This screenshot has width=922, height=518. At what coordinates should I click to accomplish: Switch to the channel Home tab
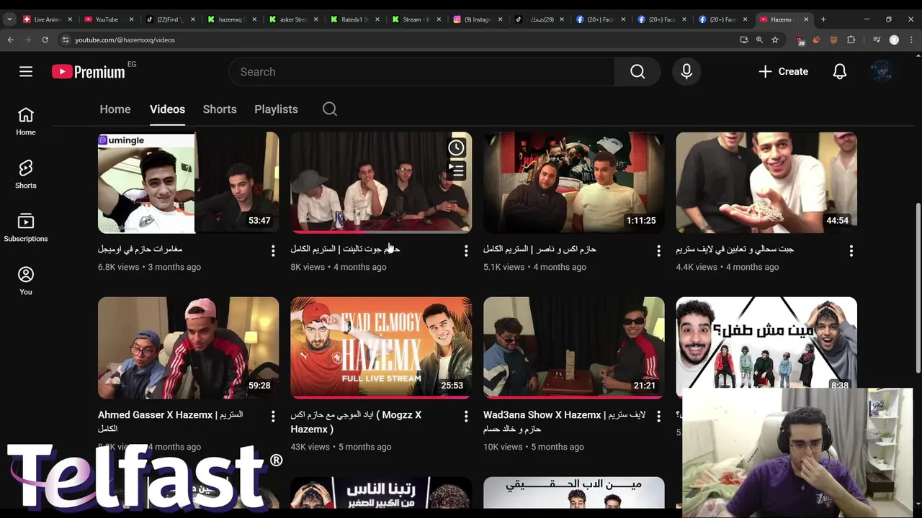coord(115,109)
